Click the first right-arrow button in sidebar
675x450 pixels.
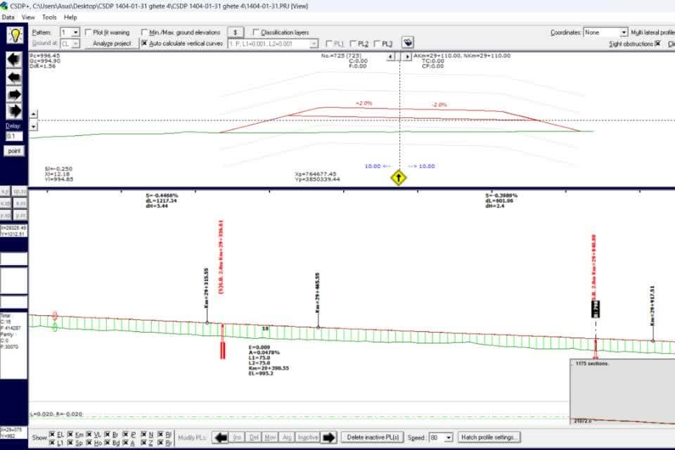click(14, 94)
